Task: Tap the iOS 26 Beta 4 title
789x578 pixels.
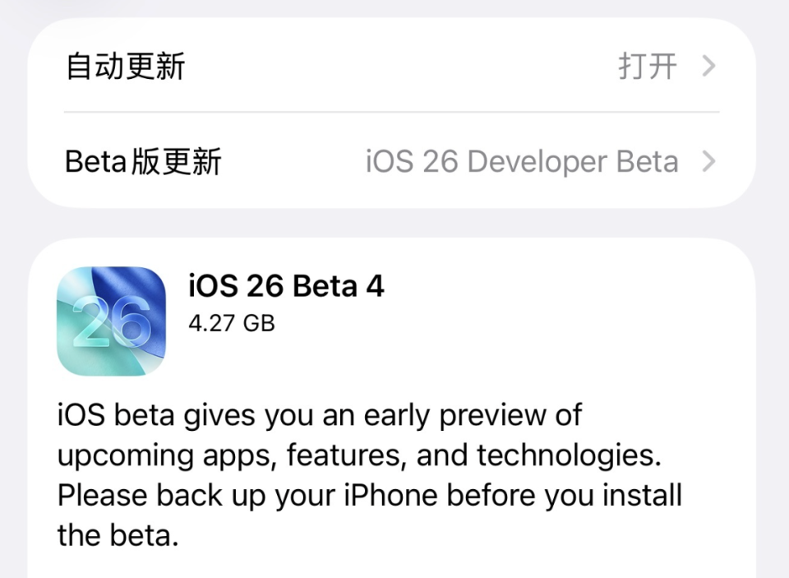Action: [x=286, y=286]
